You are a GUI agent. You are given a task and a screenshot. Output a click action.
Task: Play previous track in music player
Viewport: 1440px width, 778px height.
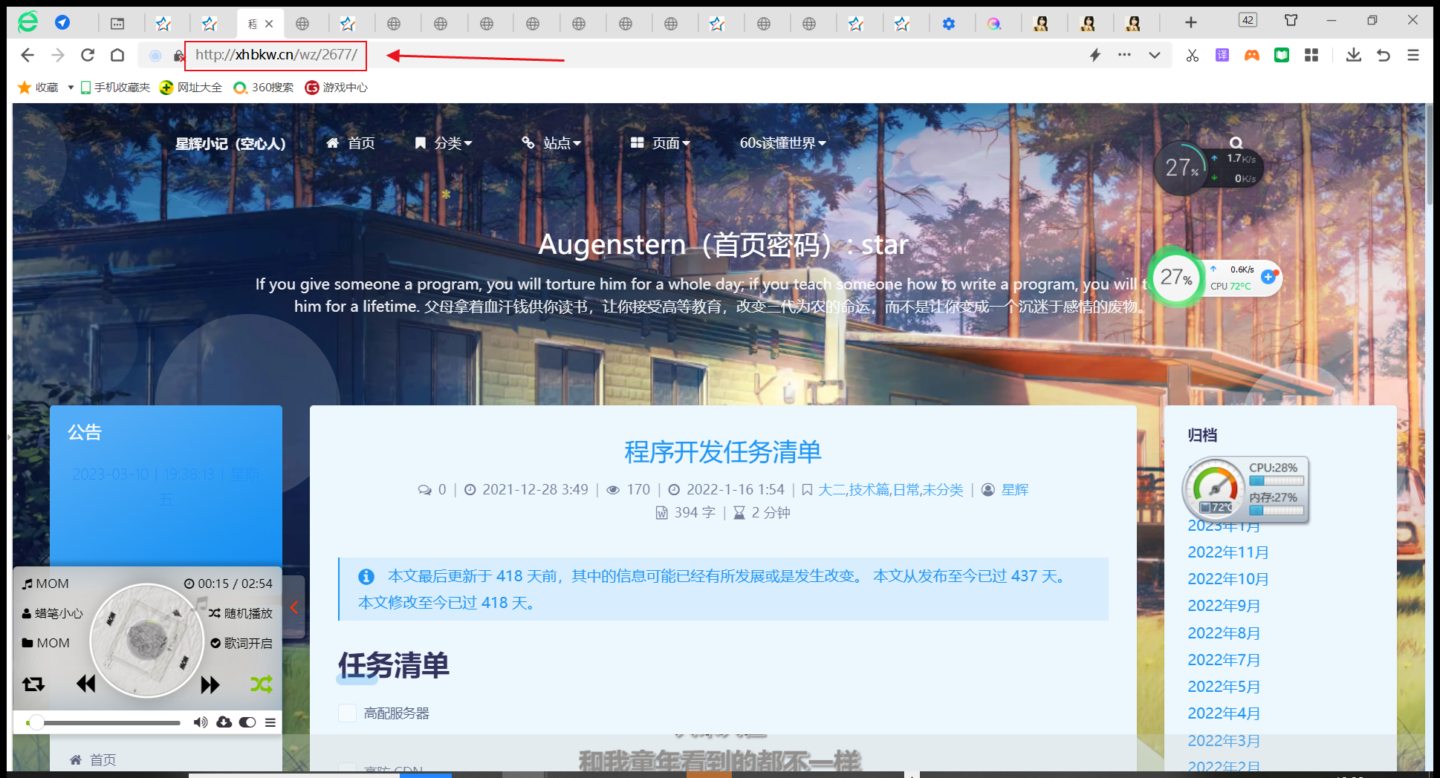pyautogui.click(x=86, y=684)
